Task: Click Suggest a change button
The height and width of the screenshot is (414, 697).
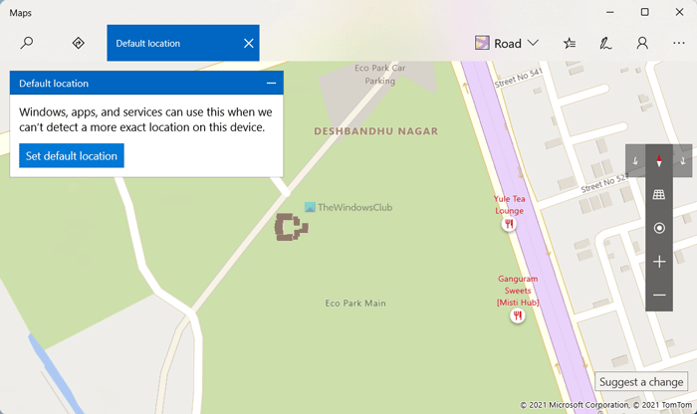Action: [x=641, y=381]
